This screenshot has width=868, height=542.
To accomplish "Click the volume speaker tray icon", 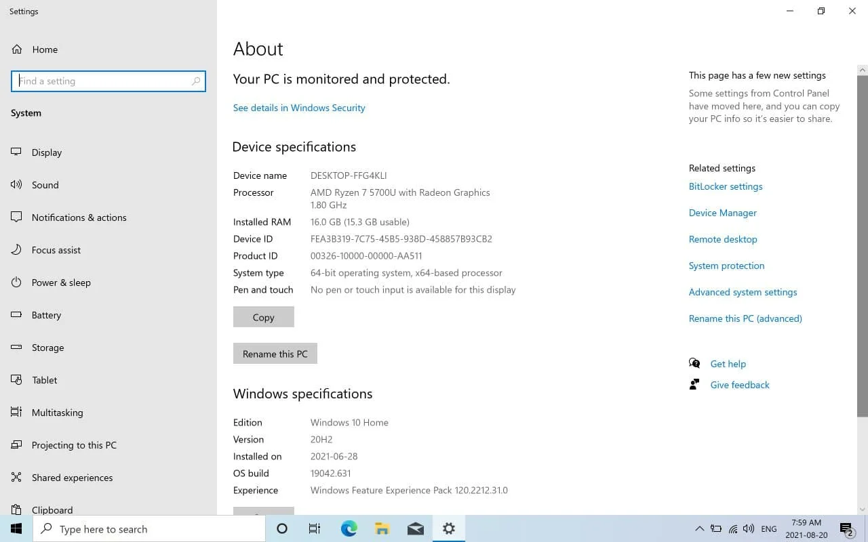I will (x=749, y=529).
